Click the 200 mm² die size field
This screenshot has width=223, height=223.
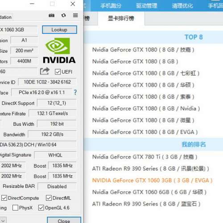tap(24, 51)
